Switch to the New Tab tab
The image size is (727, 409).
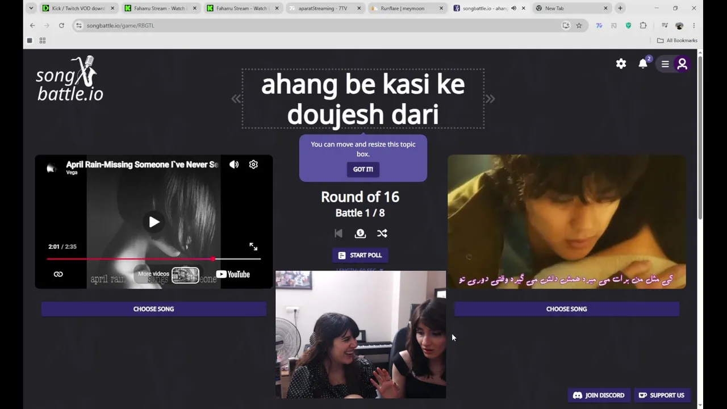coord(571,9)
